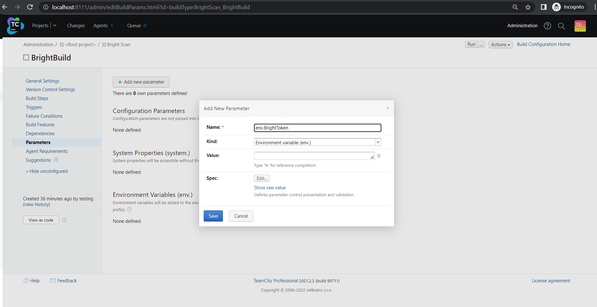Image resolution: width=597 pixels, height=307 pixels.
Task: Click the Cancel button
Action: point(241,216)
